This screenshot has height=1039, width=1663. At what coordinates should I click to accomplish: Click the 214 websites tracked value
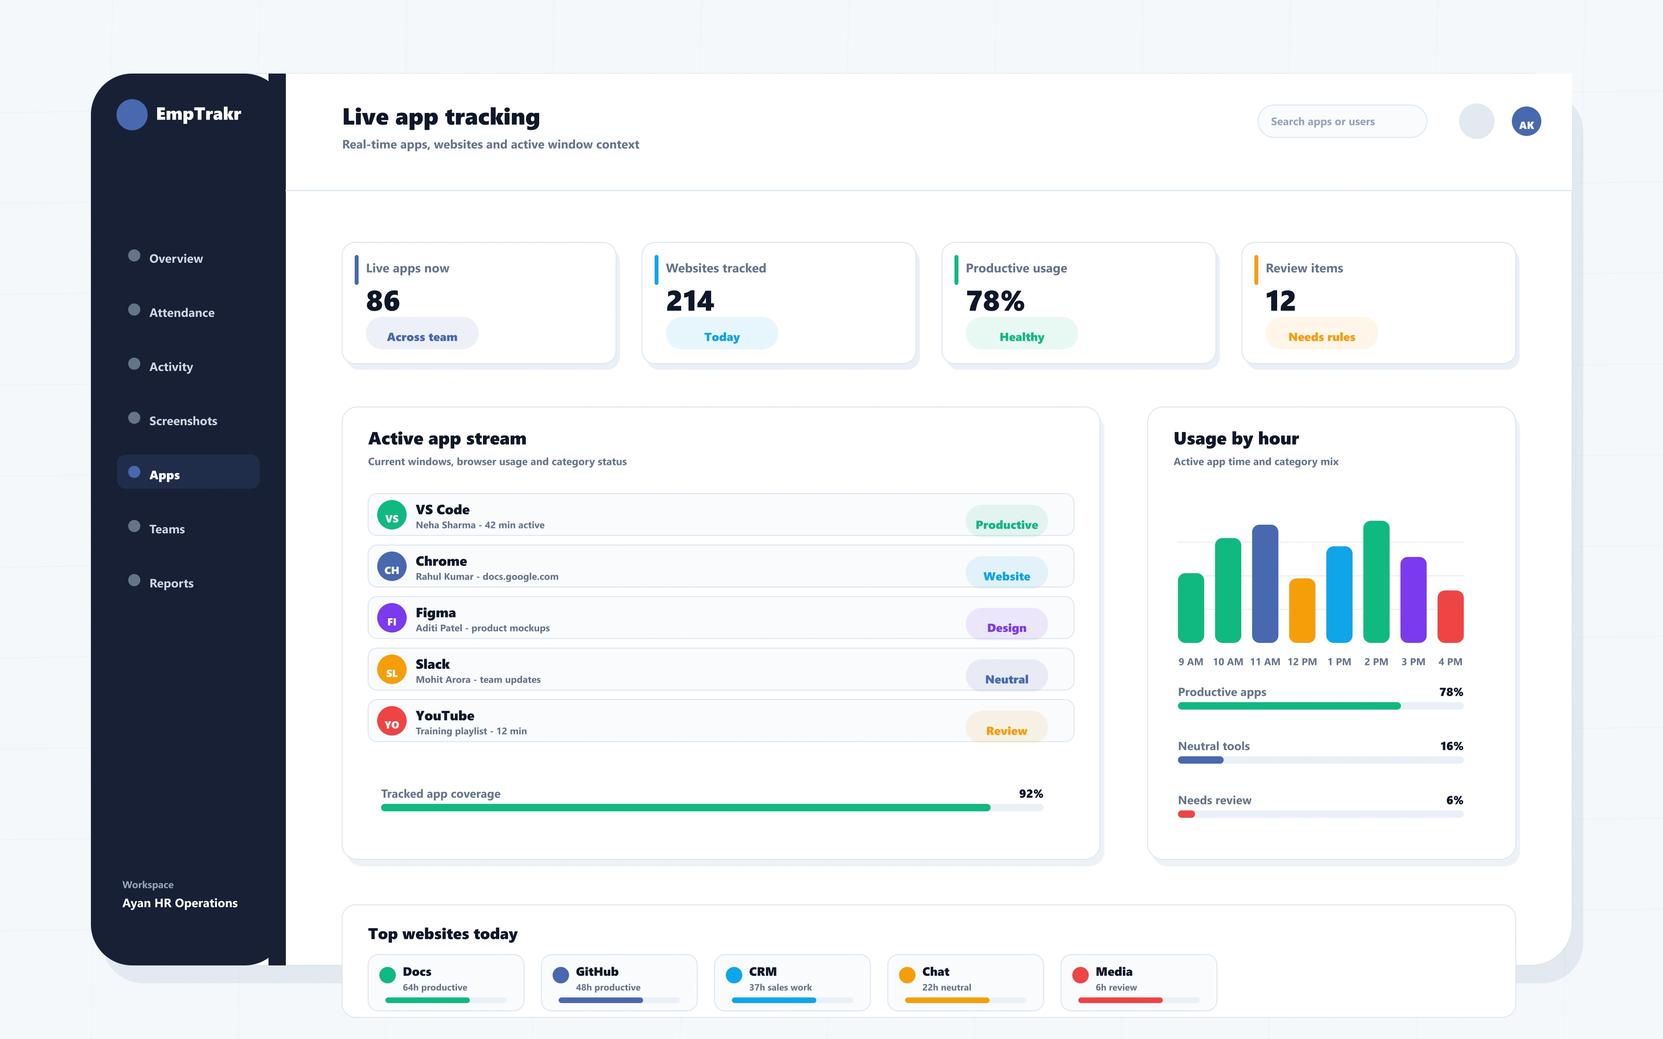point(690,301)
